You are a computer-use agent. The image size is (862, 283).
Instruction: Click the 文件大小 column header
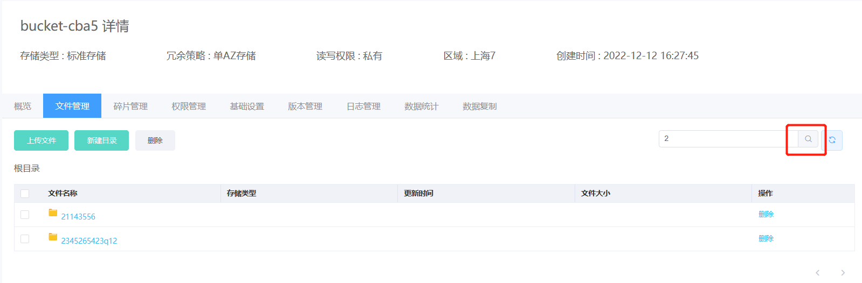(596, 193)
